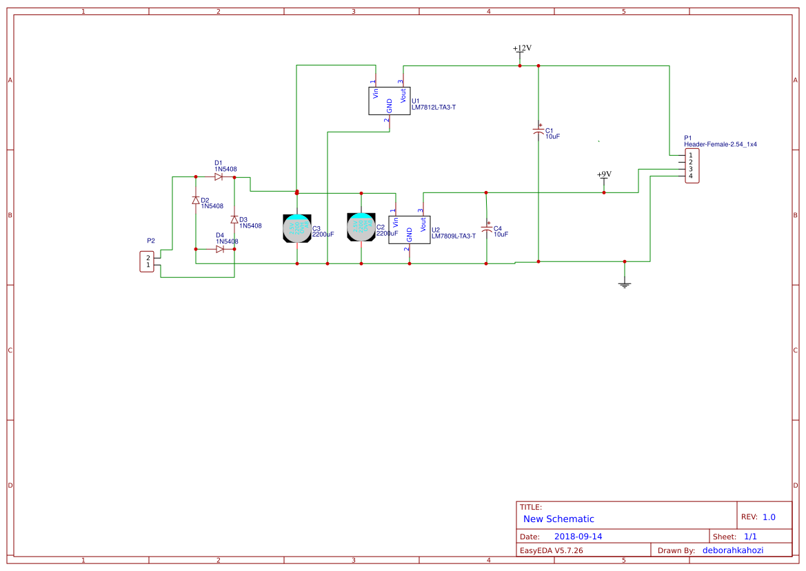Select the two-pin connector P2

coord(148,261)
